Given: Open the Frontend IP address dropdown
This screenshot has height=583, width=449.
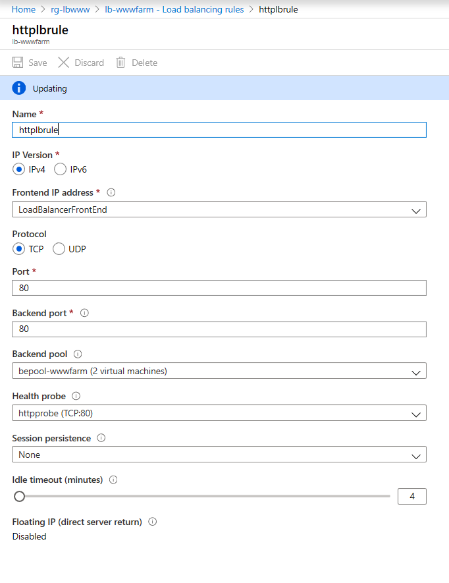Looking at the screenshot, I should [219, 209].
